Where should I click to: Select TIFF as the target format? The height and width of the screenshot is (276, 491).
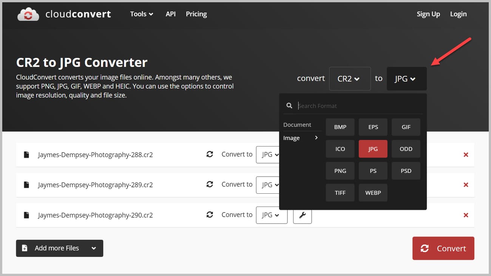340,193
